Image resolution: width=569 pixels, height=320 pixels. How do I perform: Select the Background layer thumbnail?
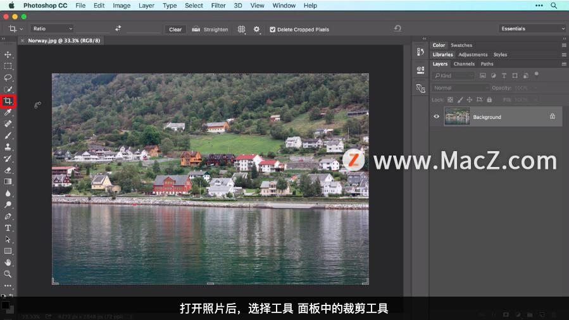457,116
